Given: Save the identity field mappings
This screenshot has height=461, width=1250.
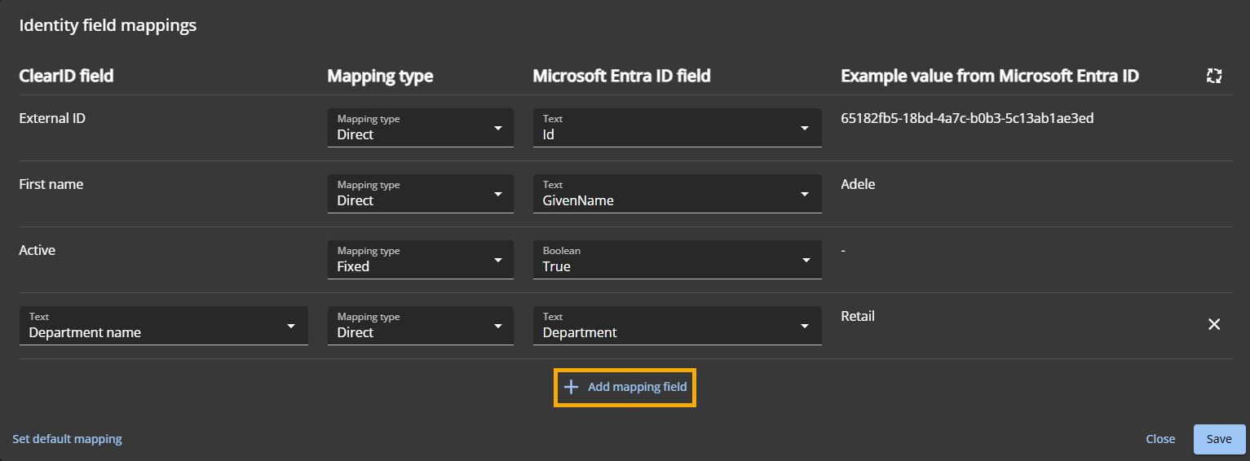Looking at the screenshot, I should coord(1219,439).
